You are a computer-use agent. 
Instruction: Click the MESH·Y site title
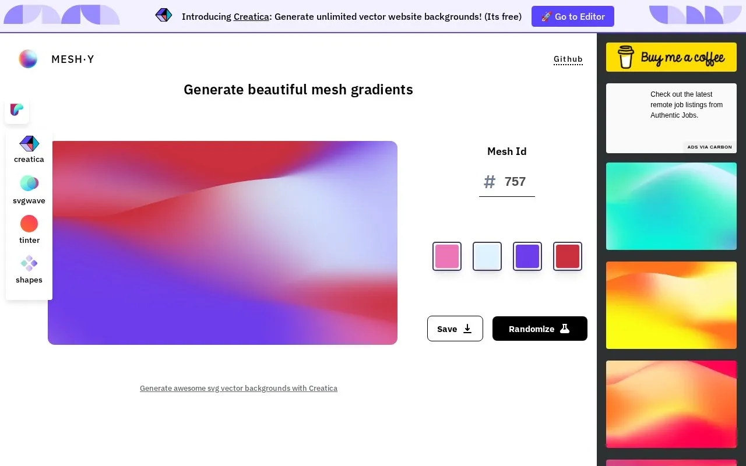click(73, 59)
